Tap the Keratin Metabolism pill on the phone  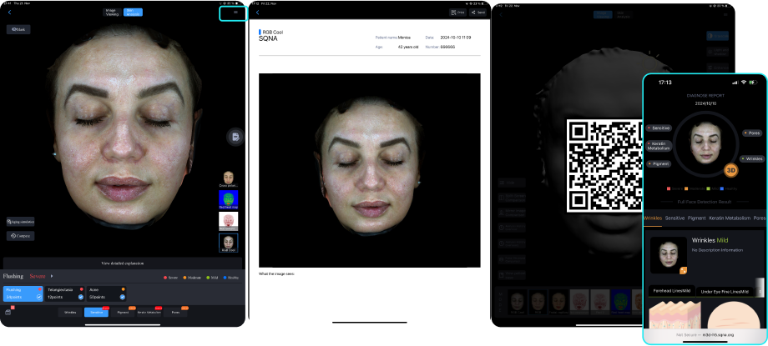click(659, 145)
